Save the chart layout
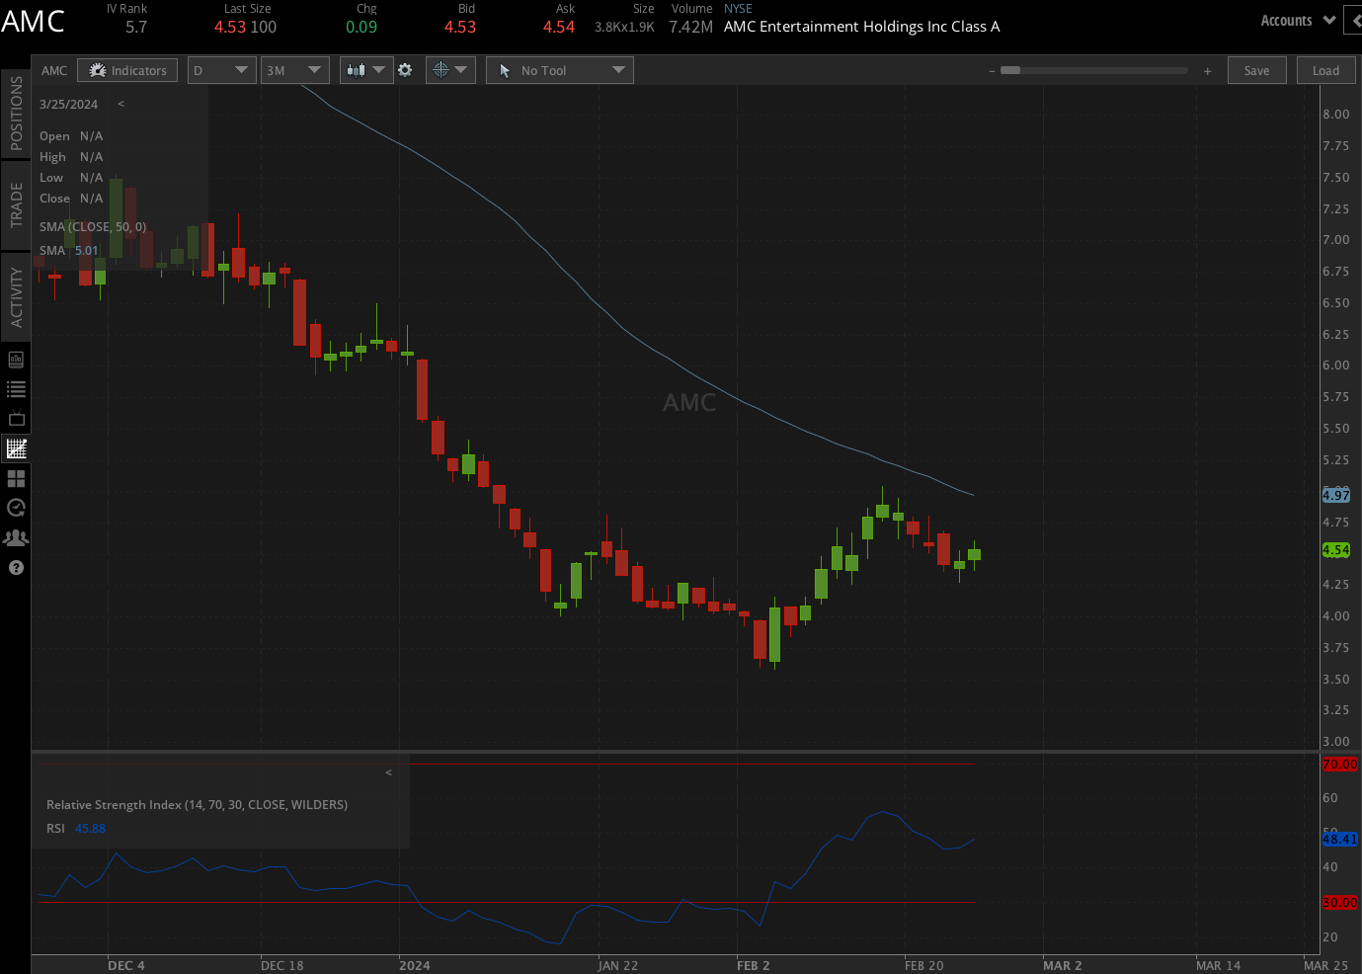The height and width of the screenshot is (974, 1362). 1256,70
